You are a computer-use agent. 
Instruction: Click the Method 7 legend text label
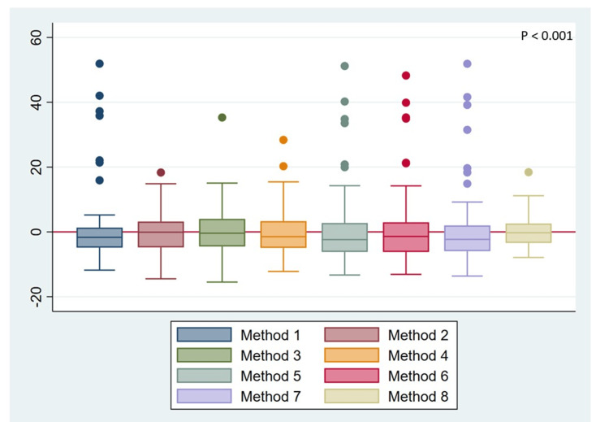point(270,396)
